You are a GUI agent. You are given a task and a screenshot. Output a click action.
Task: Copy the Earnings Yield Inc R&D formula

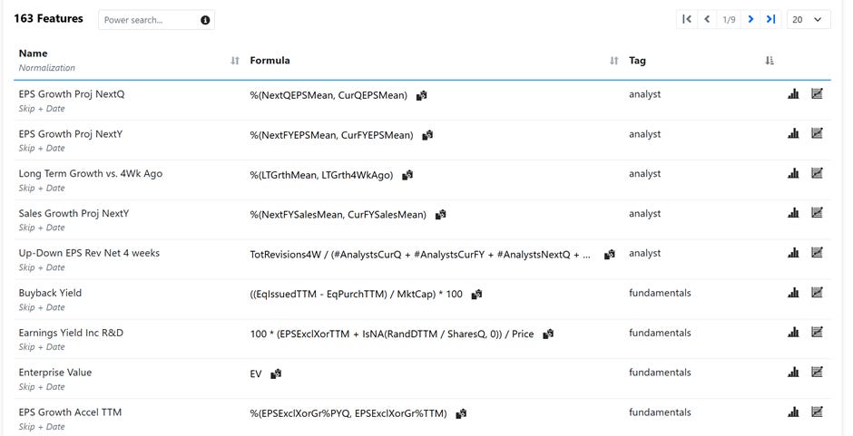pos(548,334)
